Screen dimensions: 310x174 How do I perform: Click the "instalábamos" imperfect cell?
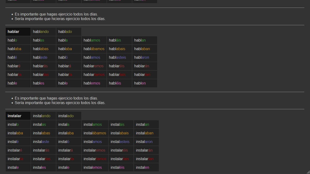95,133
